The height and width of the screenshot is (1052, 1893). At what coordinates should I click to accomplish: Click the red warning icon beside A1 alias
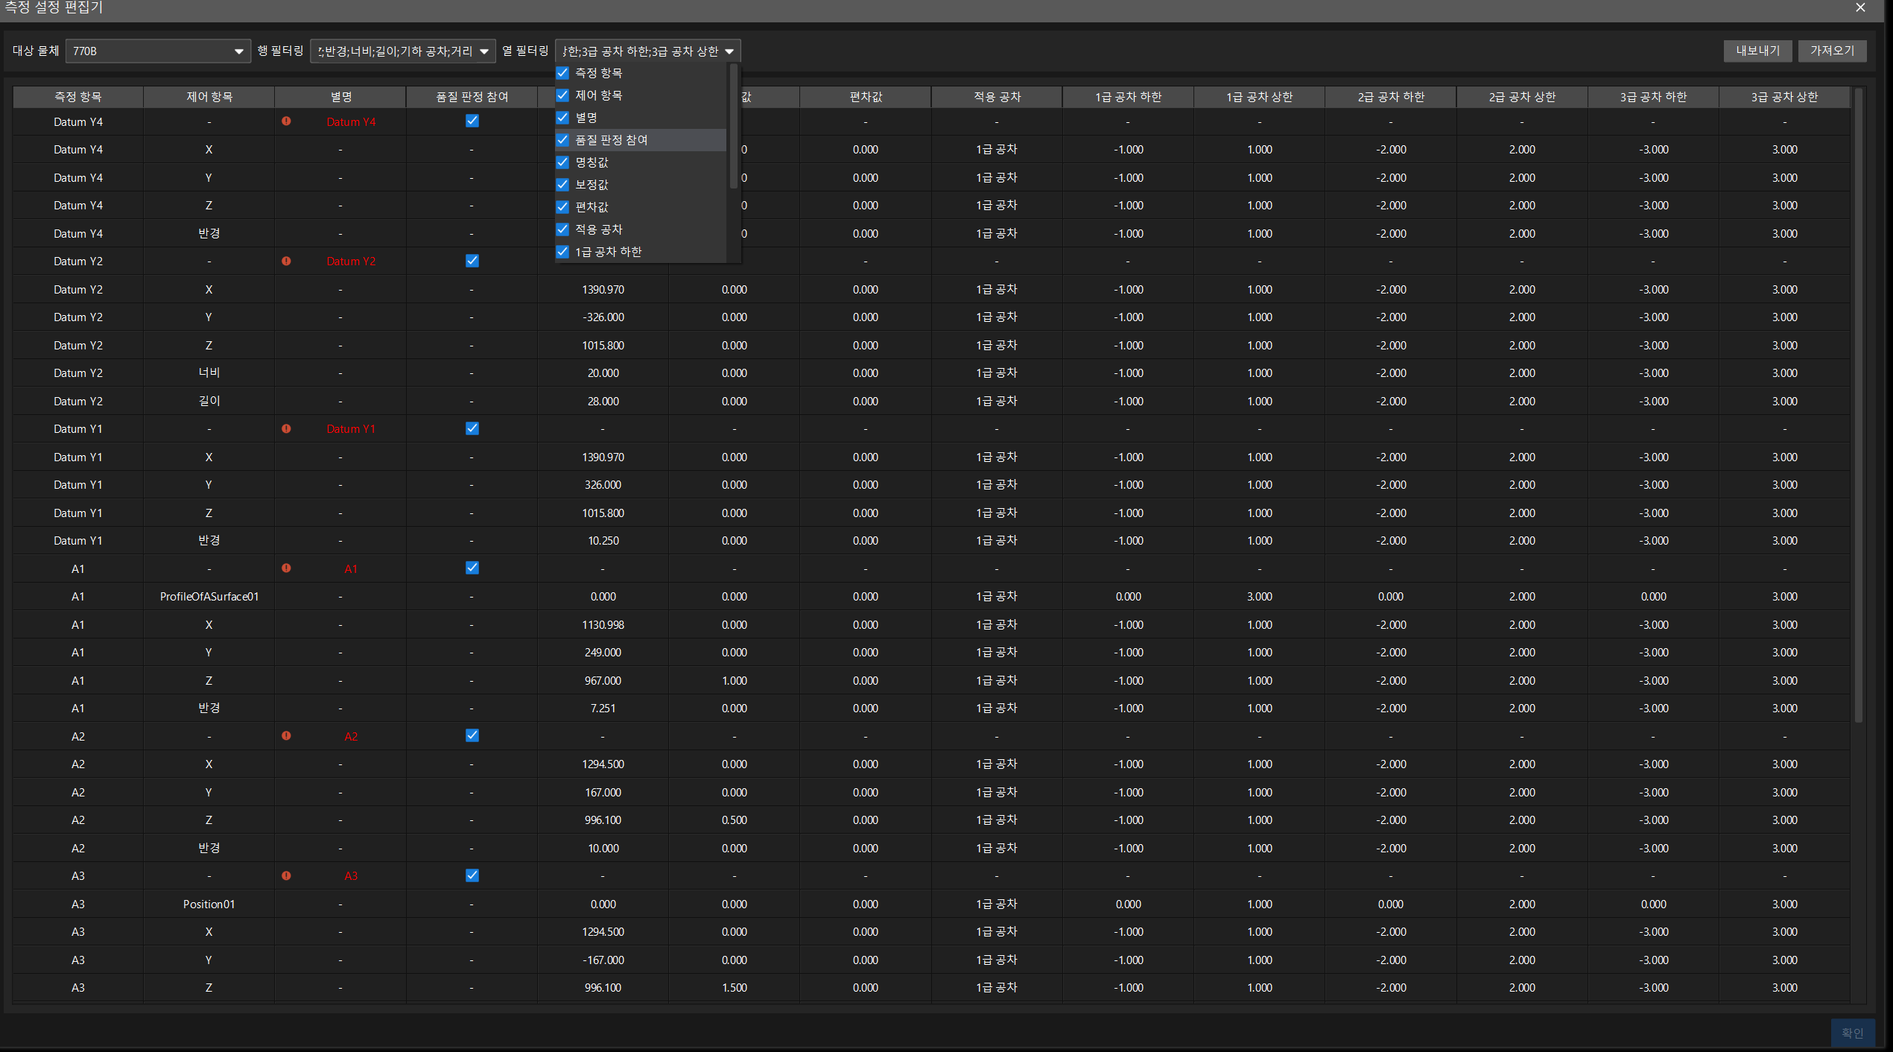(286, 568)
